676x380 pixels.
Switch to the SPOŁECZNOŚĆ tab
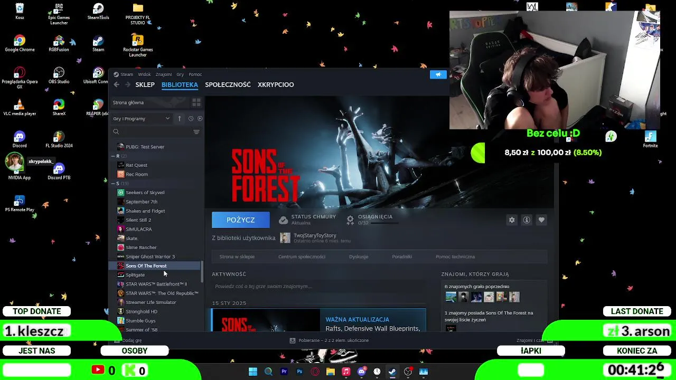pos(228,84)
